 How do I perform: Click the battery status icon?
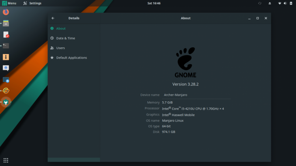click(x=291, y=3)
